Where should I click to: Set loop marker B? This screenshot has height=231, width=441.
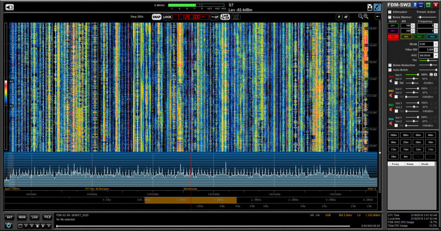(x=31, y=226)
